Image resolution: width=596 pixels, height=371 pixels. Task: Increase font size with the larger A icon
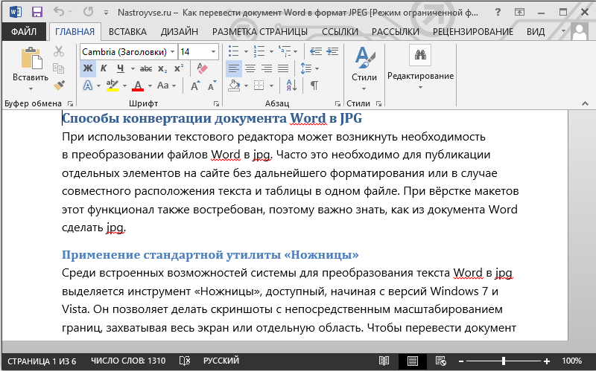click(195, 86)
